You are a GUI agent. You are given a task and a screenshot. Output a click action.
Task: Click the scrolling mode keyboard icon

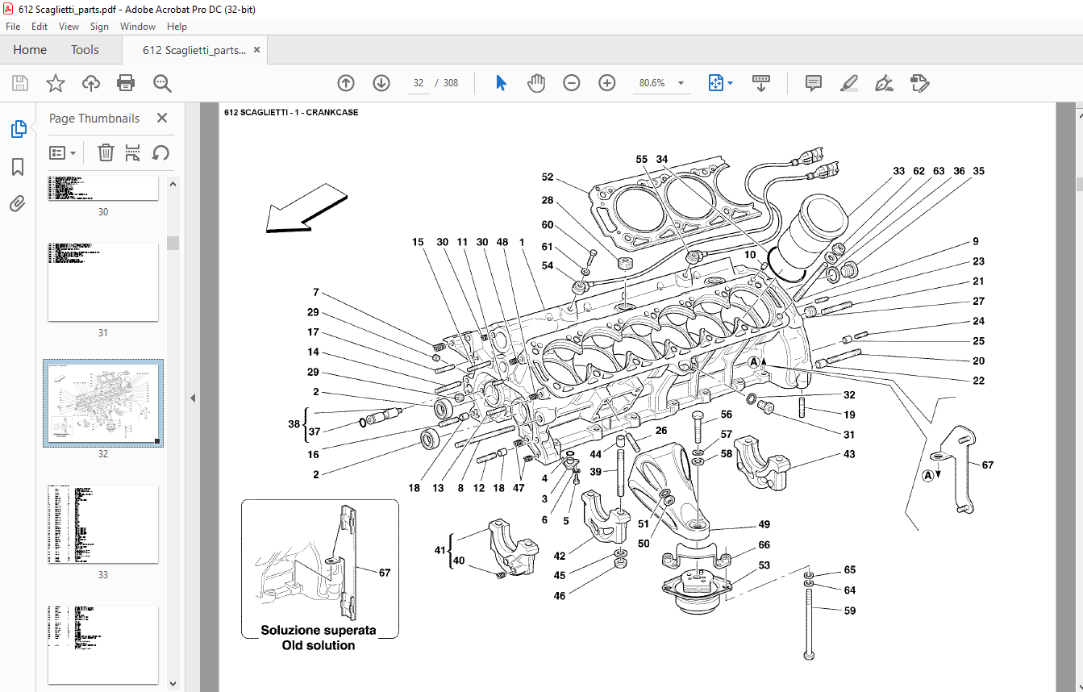[761, 83]
